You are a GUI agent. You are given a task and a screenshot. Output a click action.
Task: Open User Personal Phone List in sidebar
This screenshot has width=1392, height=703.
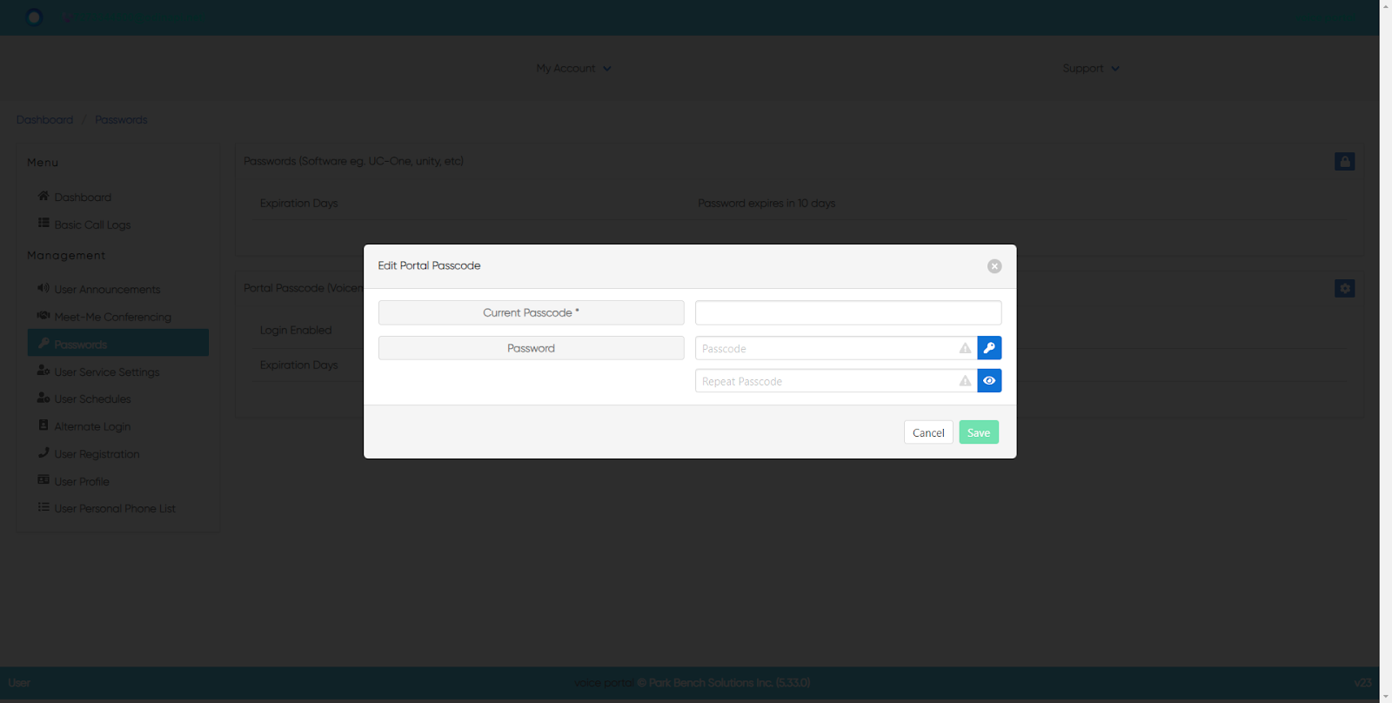(x=115, y=509)
